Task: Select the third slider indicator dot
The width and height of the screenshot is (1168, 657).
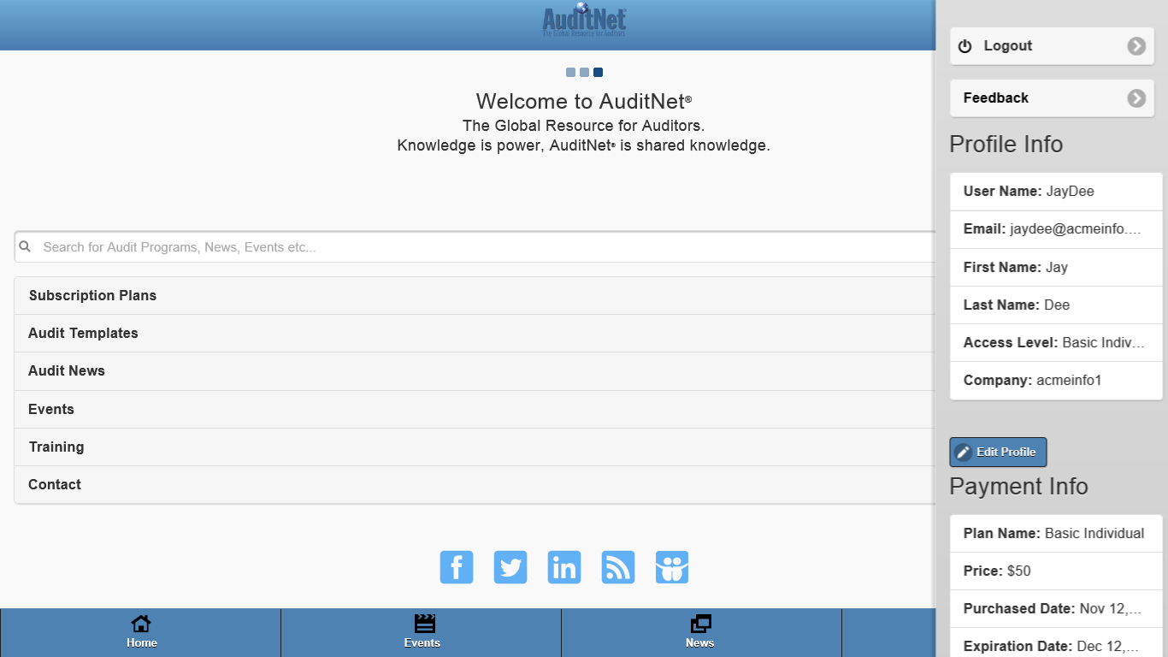Action: click(598, 73)
